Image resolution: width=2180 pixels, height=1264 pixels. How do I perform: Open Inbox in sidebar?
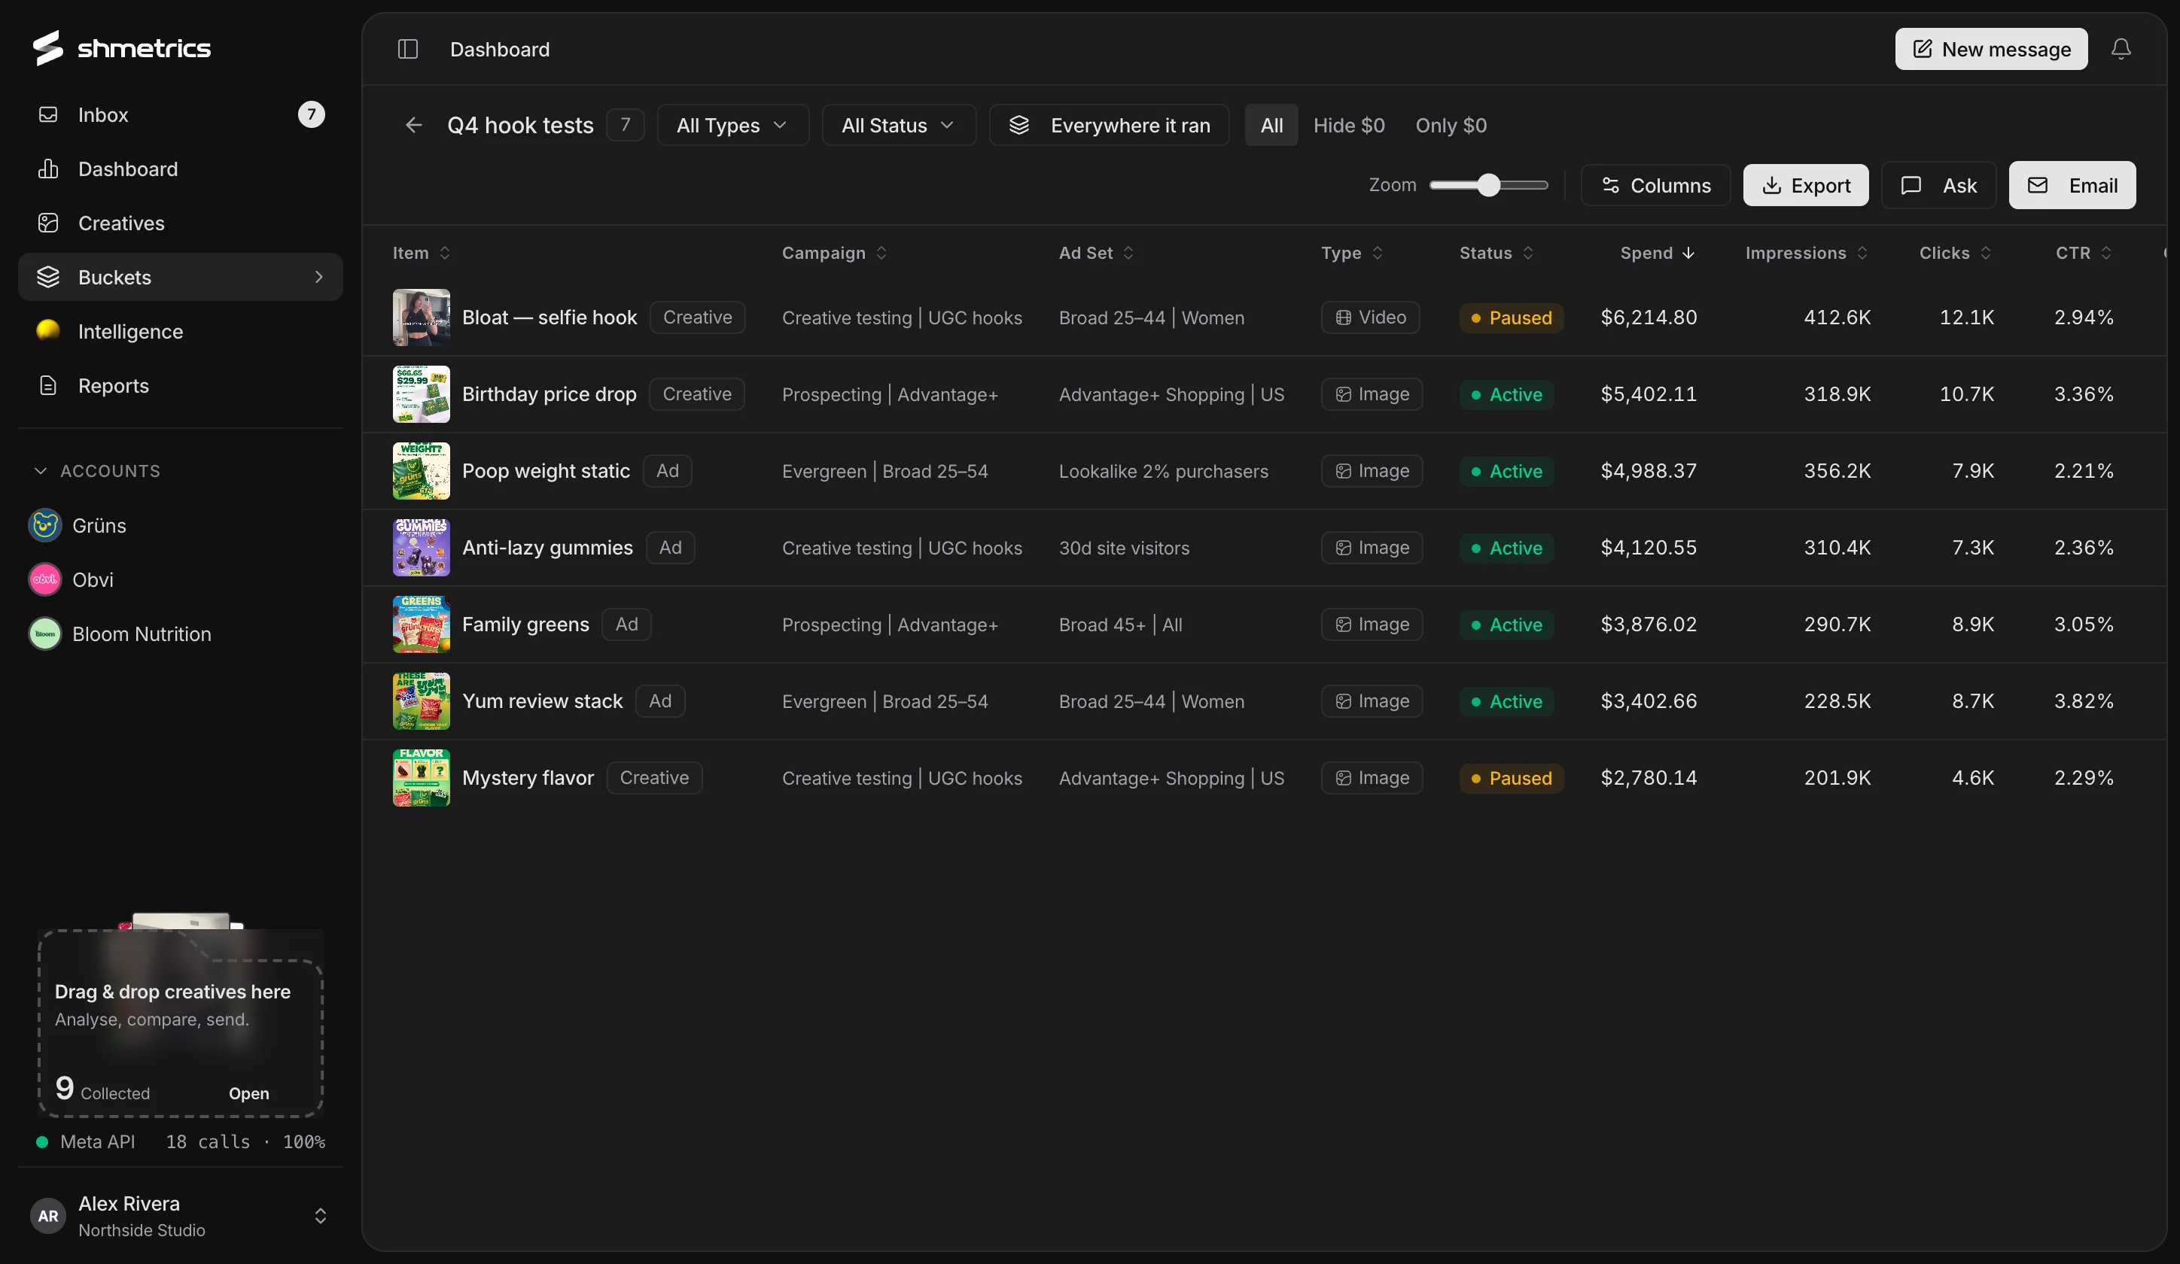point(180,115)
